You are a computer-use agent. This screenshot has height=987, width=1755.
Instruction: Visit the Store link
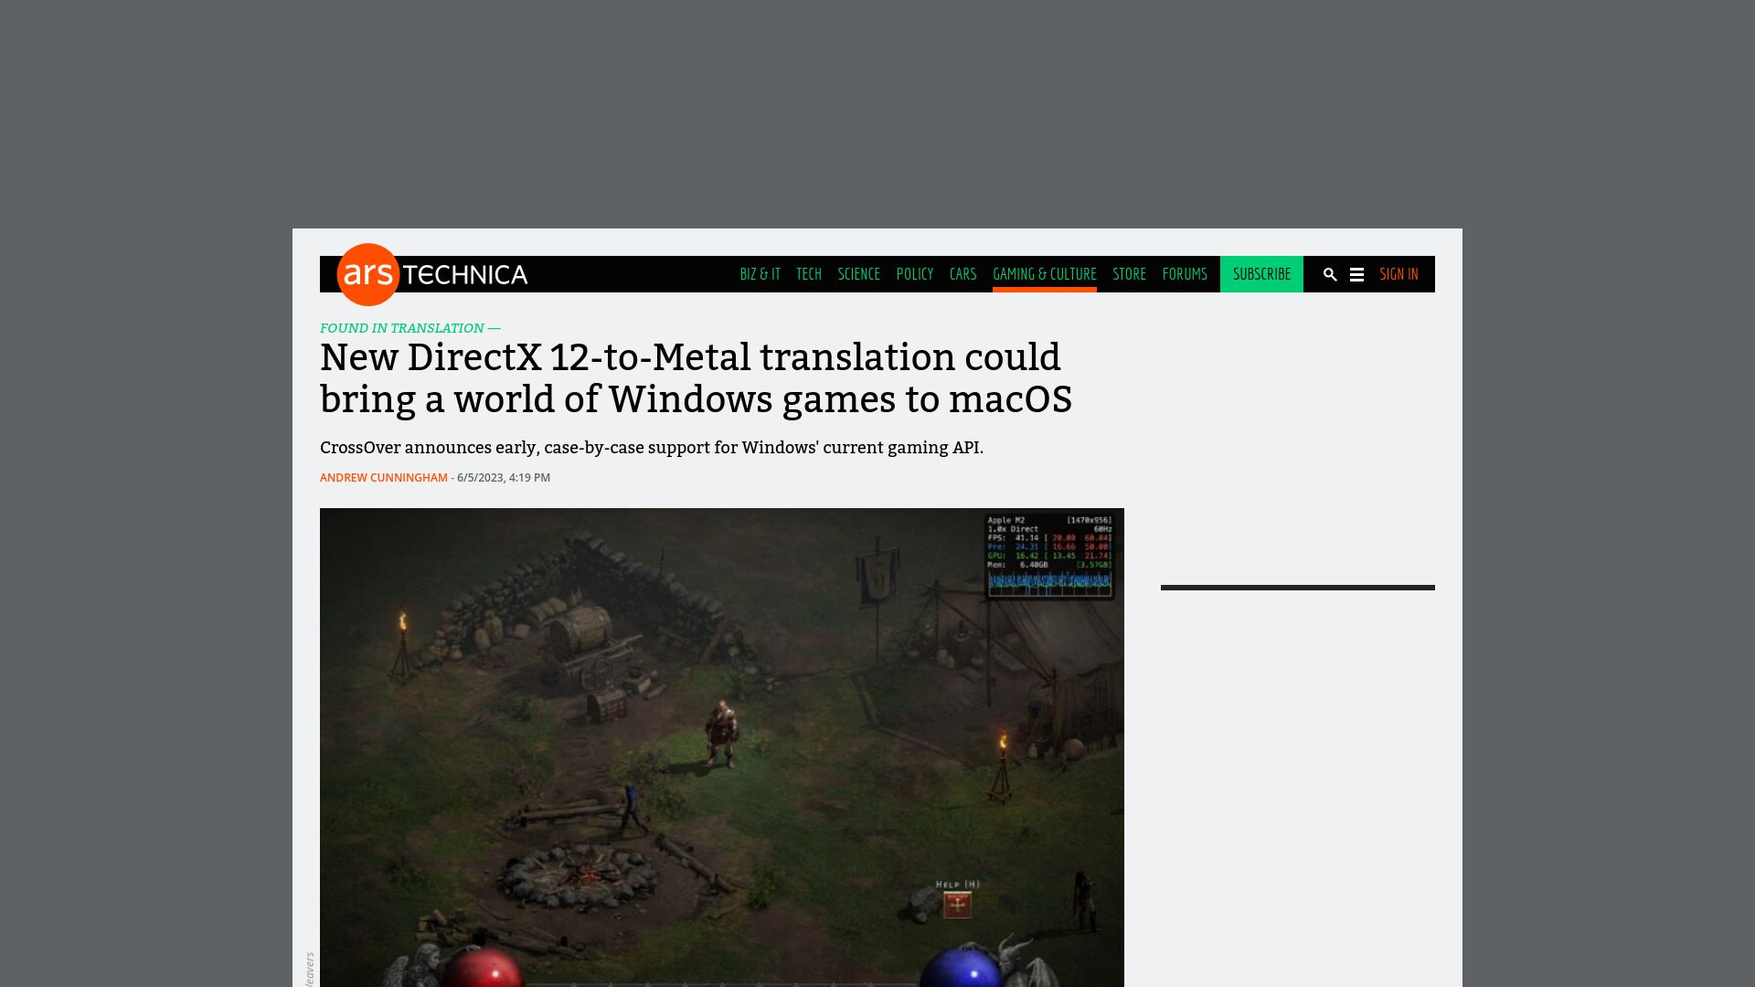click(x=1129, y=274)
